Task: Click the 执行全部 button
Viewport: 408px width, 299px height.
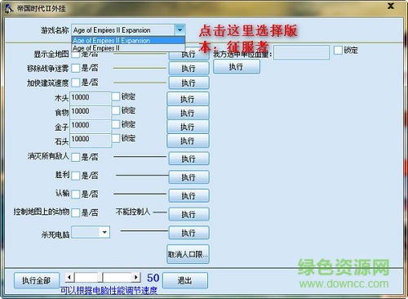Action: coord(37,280)
